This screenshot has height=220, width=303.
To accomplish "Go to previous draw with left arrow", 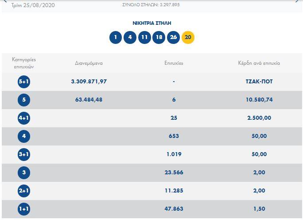I will (5, 1).
